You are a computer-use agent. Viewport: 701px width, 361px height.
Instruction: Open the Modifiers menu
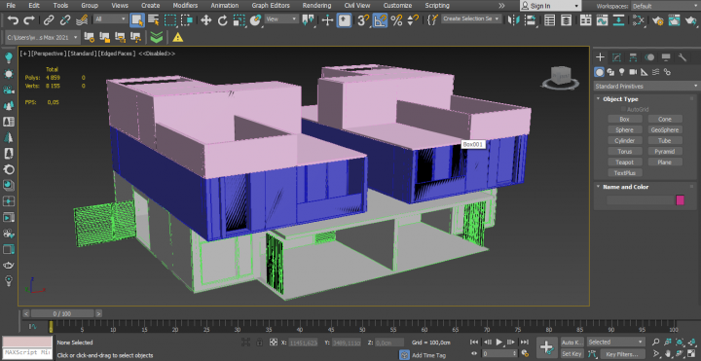coord(185,6)
